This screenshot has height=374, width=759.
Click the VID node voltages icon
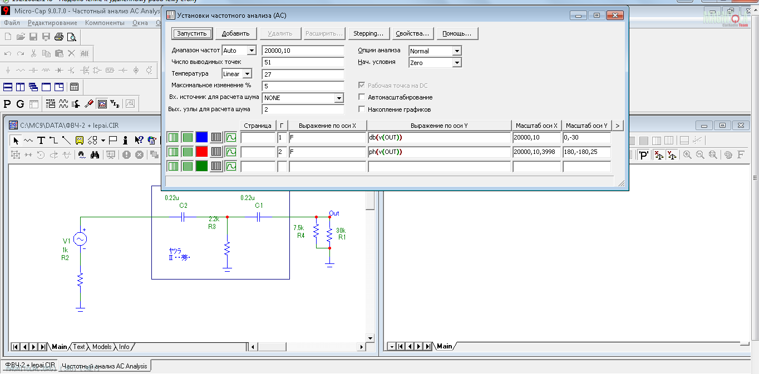pos(115,104)
